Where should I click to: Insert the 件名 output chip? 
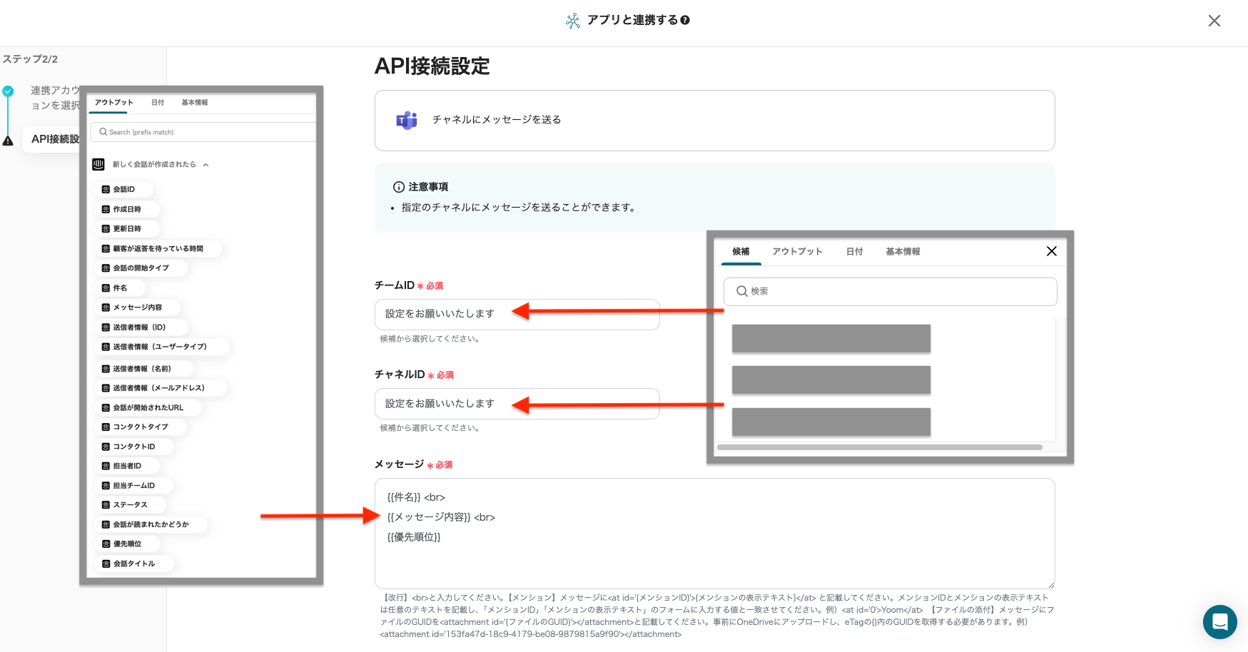120,288
